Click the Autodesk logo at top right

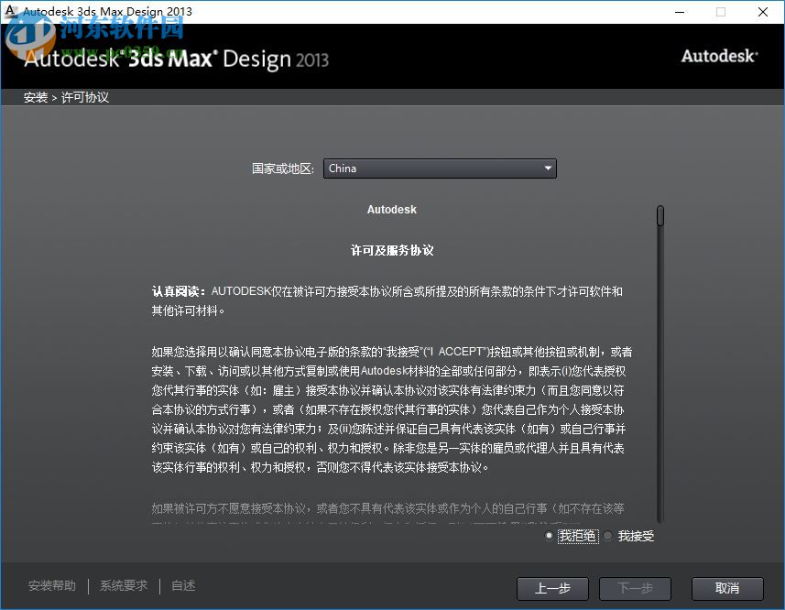click(x=720, y=56)
